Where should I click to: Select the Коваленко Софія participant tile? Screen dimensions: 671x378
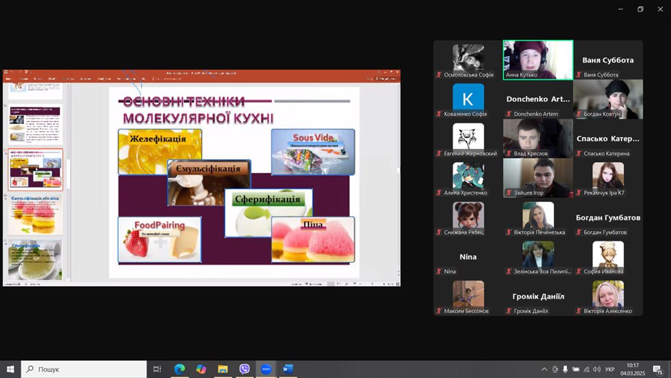pyautogui.click(x=468, y=98)
